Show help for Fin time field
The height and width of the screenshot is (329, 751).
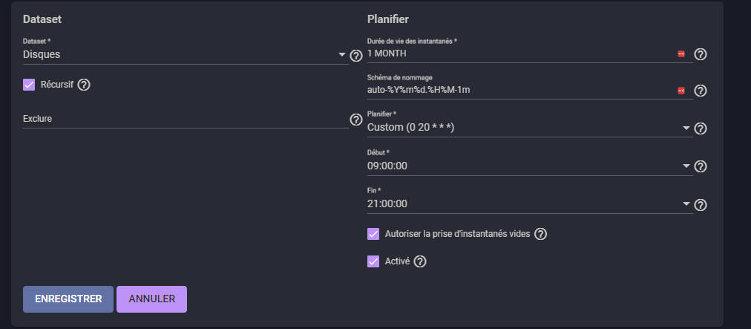[701, 205]
